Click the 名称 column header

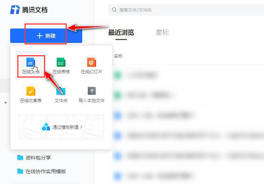(118, 56)
